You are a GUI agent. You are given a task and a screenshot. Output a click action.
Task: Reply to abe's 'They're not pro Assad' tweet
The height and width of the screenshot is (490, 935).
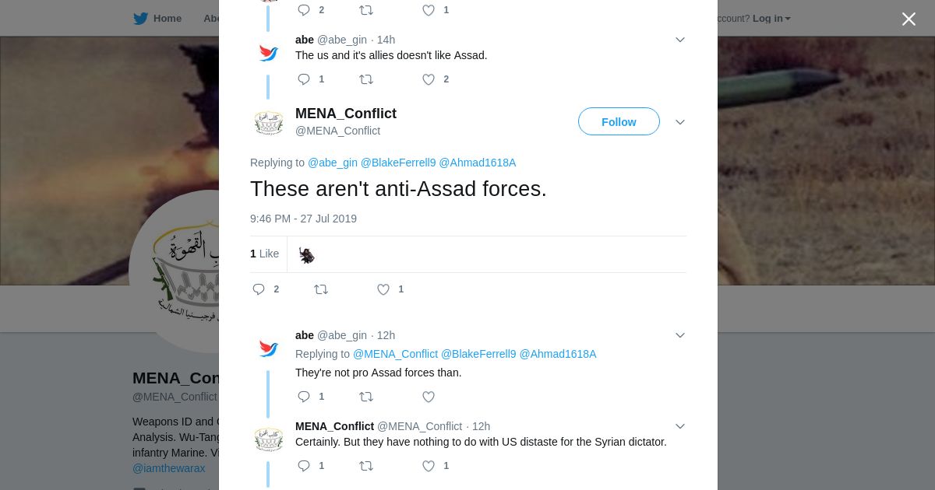pyautogui.click(x=304, y=397)
